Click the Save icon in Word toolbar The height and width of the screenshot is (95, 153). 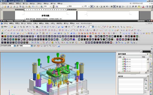click(8, 7)
